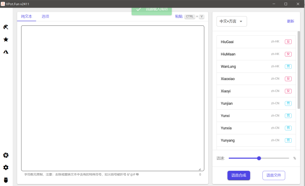Click the female gender tag beside HiuGaai
Screen dimensions: 305x186
coord(288,42)
